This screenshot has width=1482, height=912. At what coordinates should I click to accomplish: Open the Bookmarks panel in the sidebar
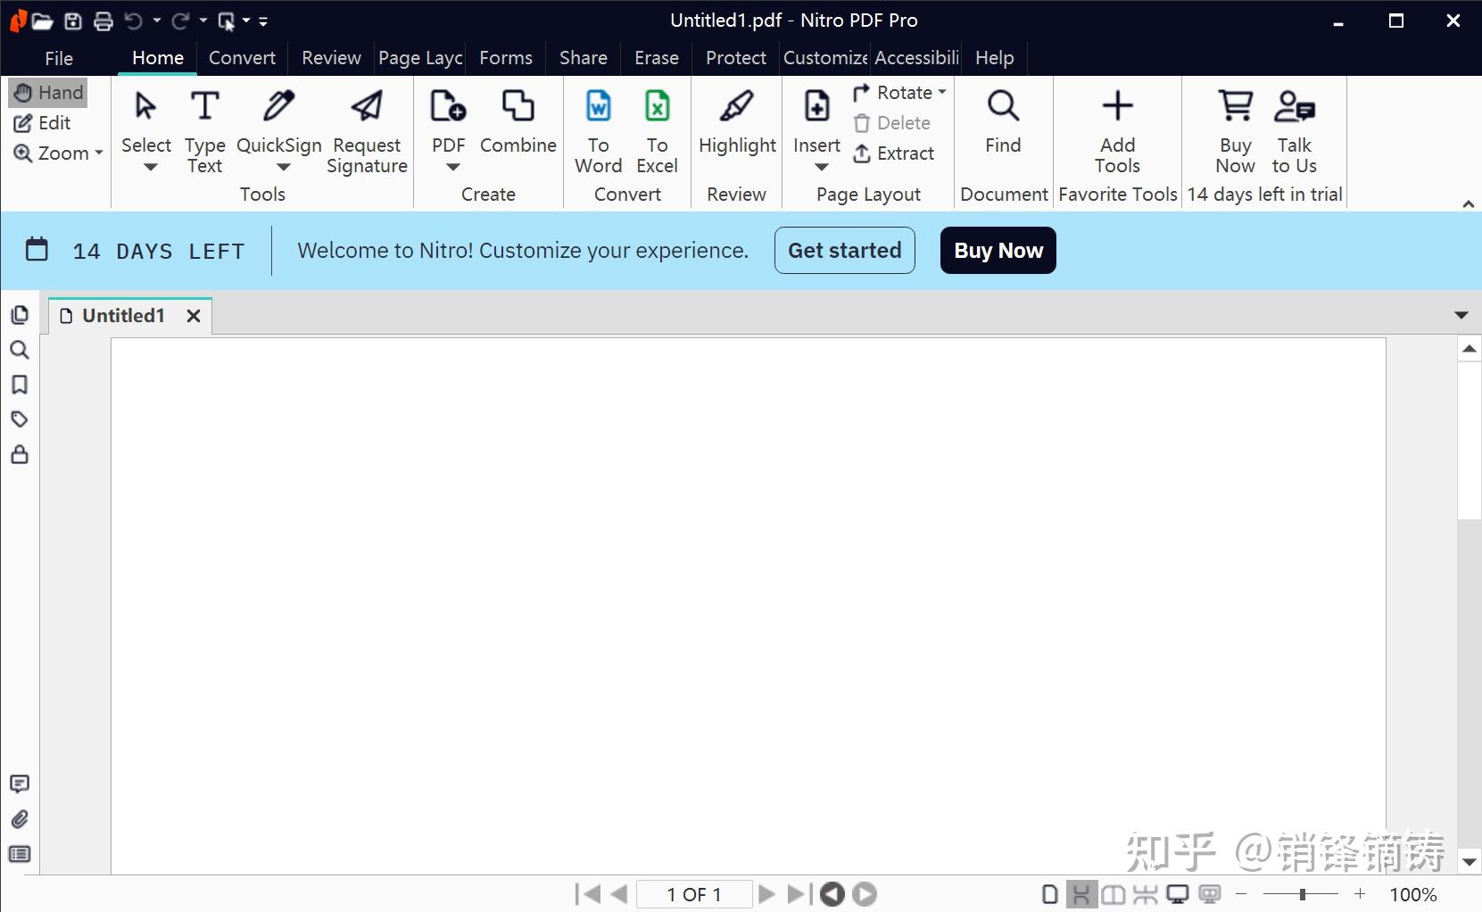coord(20,385)
